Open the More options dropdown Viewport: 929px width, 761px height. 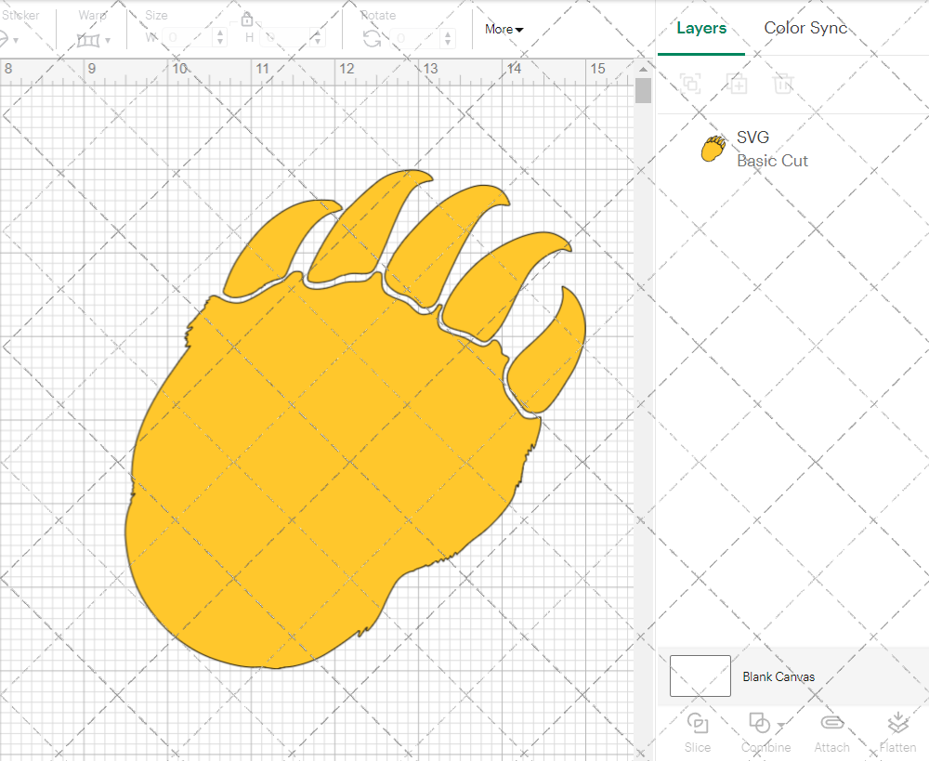click(x=504, y=29)
